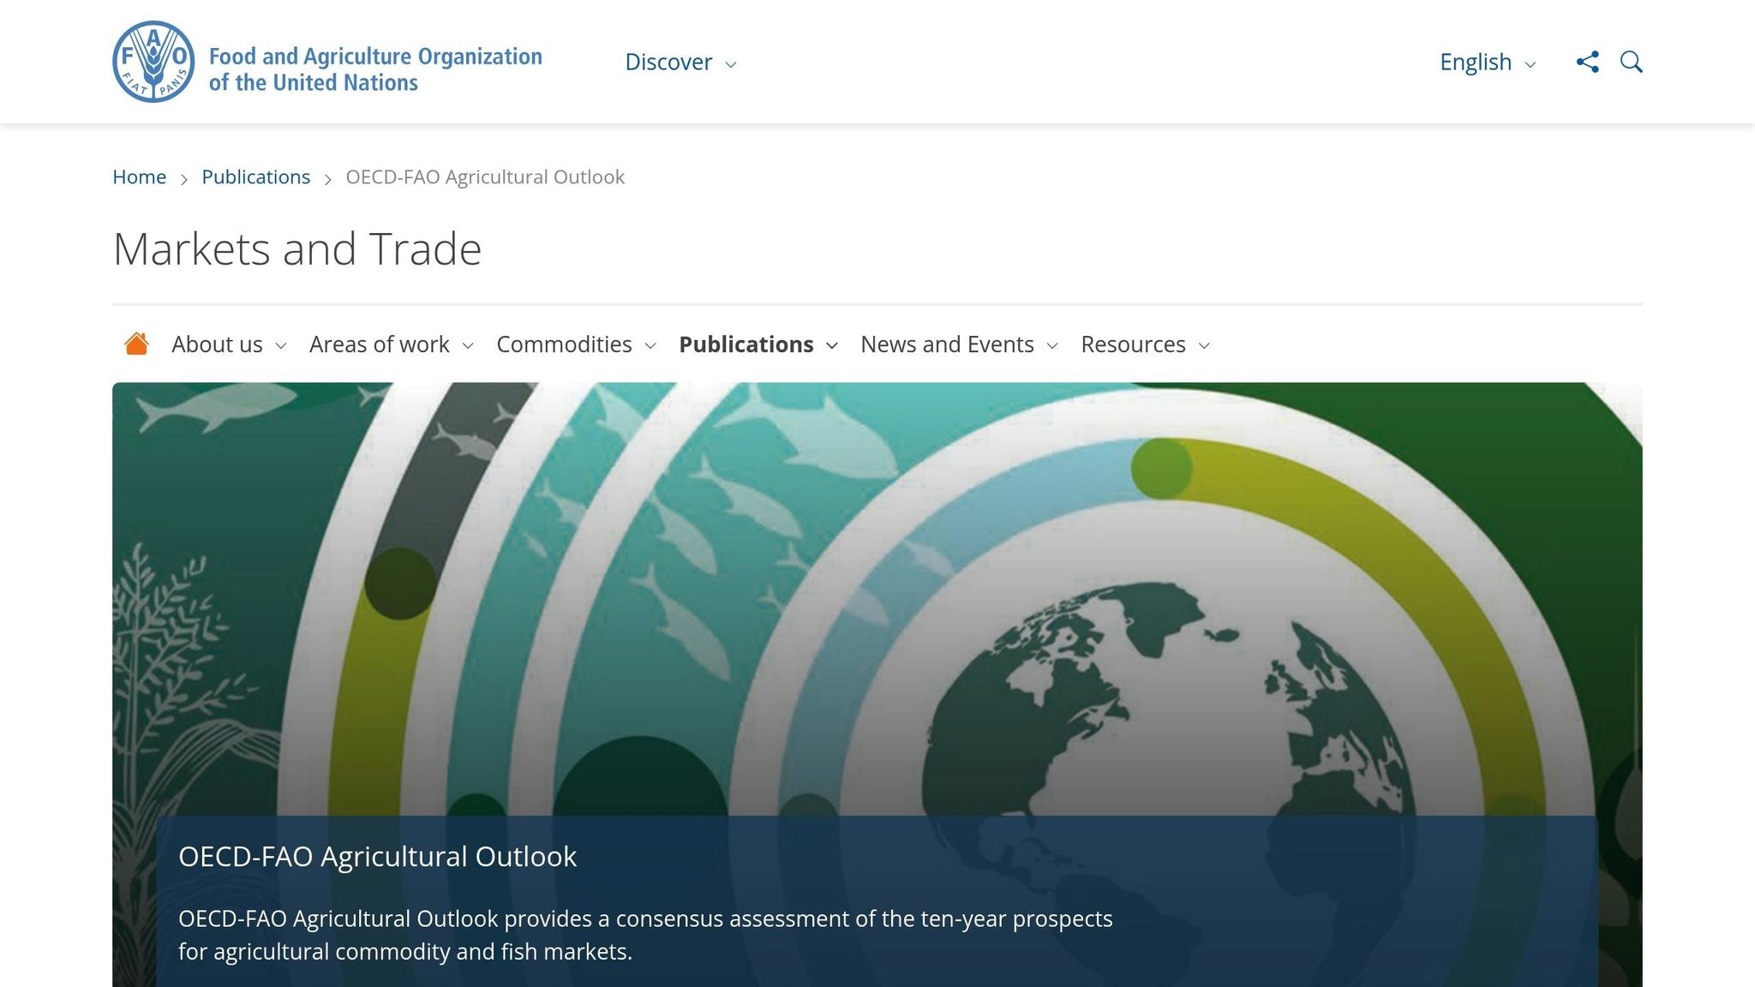The width and height of the screenshot is (1755, 987).
Task: Go to Markets and Trade orange home icon
Action: pyautogui.click(x=136, y=344)
